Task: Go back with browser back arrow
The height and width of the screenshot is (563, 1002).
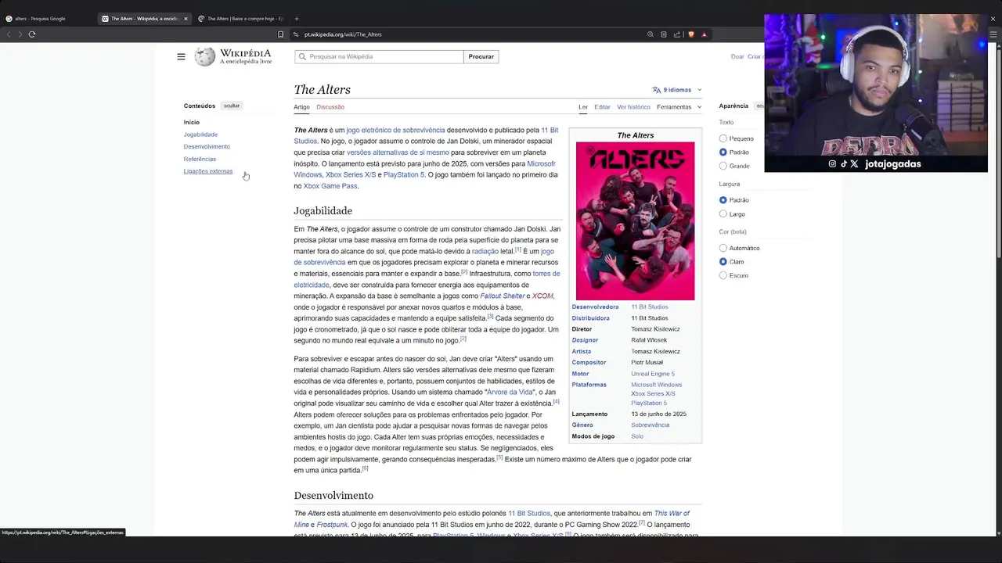Action: (x=9, y=34)
